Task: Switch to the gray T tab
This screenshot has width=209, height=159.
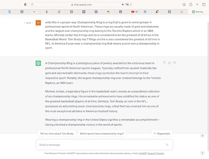Action: 96,12
